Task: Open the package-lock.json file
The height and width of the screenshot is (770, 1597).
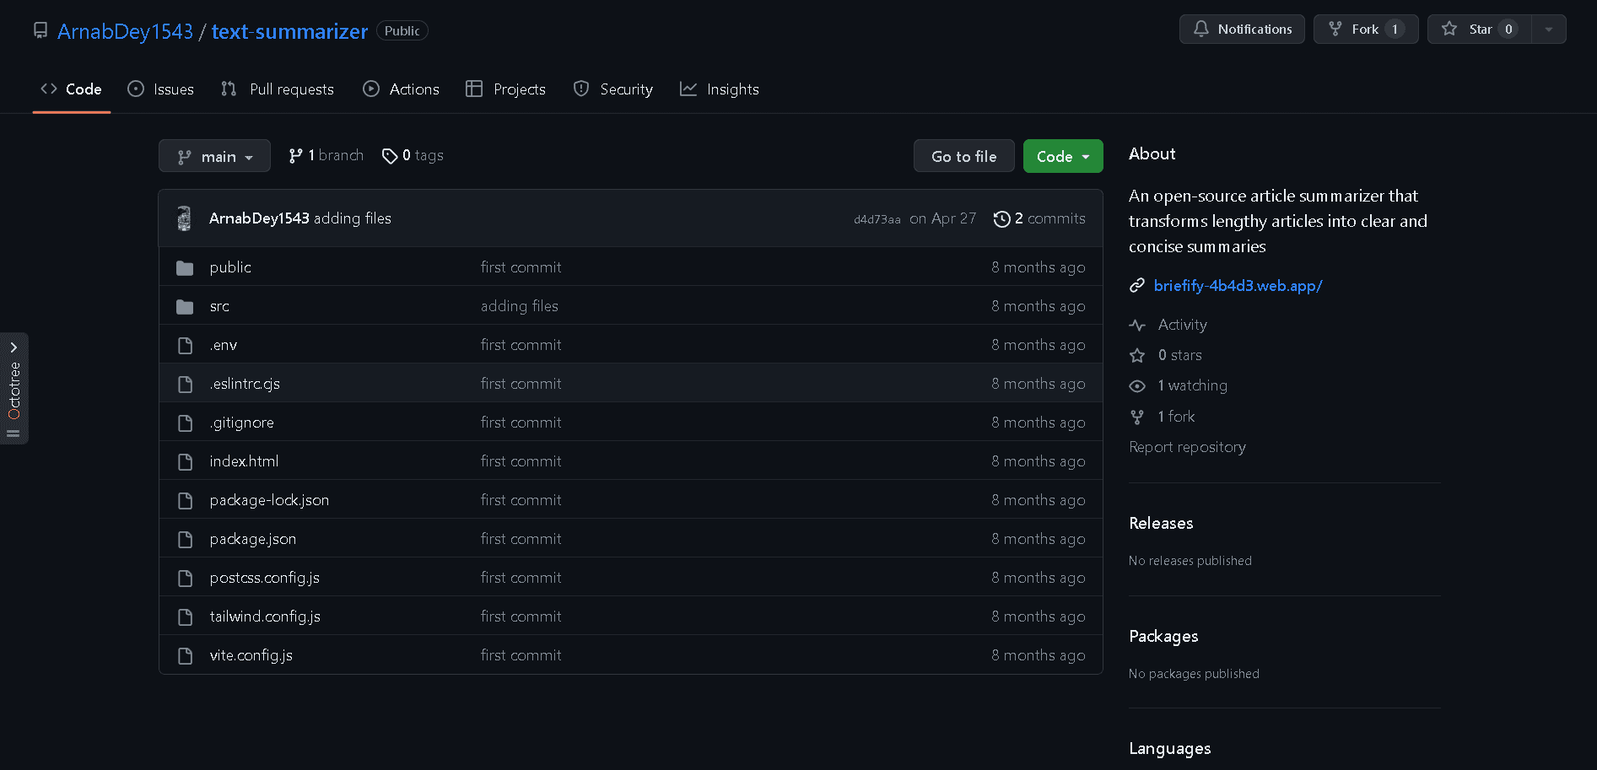Action: (269, 500)
